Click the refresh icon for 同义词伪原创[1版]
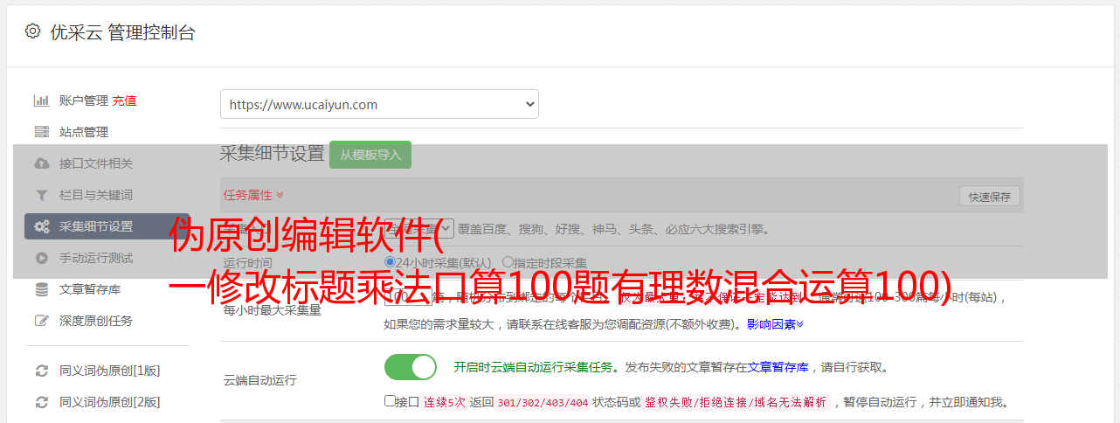Image resolution: width=1120 pixels, height=423 pixels. pyautogui.click(x=41, y=371)
